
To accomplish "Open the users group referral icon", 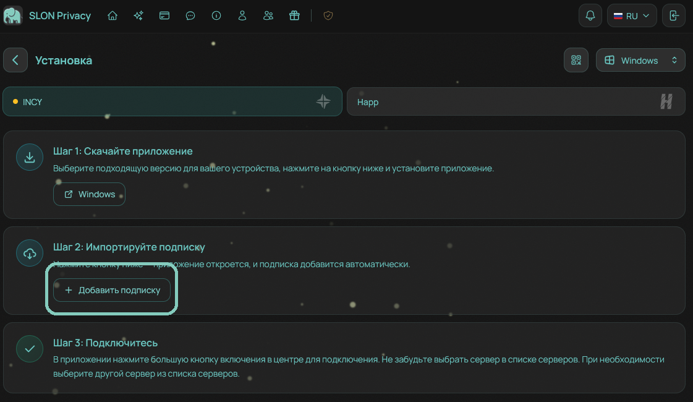I will click(x=268, y=15).
